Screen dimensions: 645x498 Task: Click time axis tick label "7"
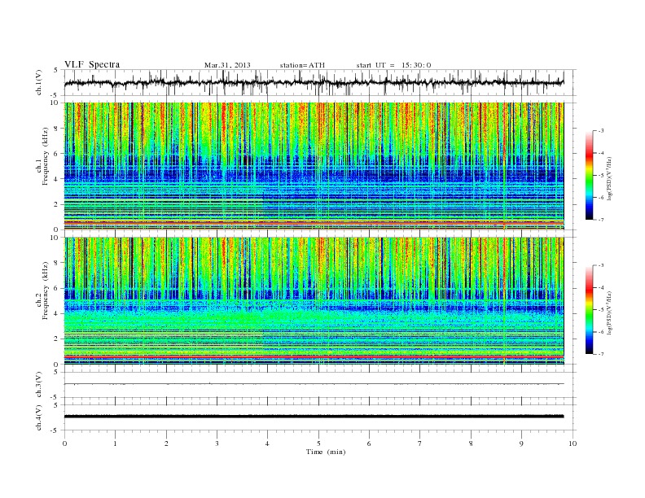tap(420, 443)
